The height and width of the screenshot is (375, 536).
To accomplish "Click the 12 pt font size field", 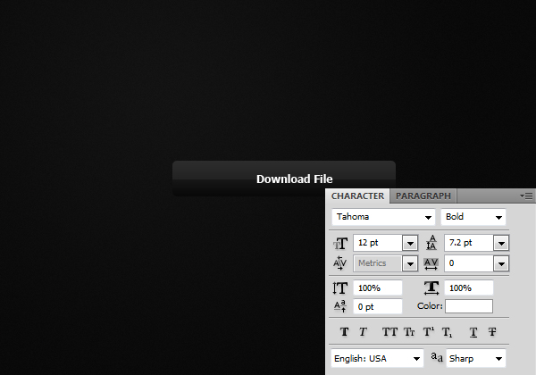I will click(x=378, y=243).
